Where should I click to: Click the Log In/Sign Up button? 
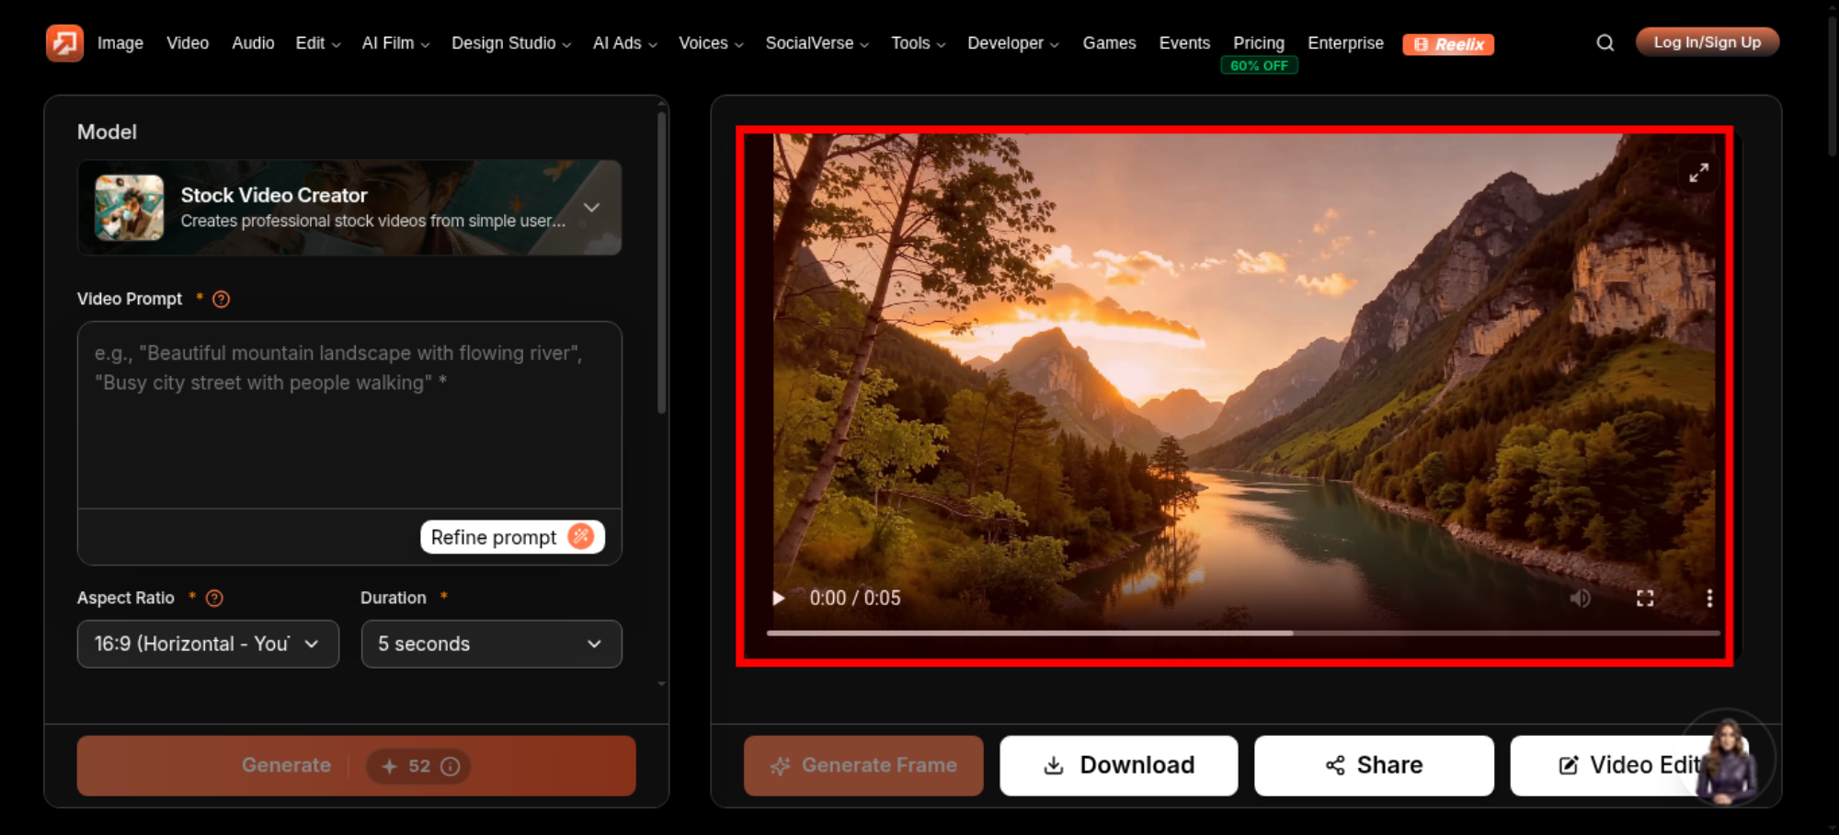click(1708, 42)
